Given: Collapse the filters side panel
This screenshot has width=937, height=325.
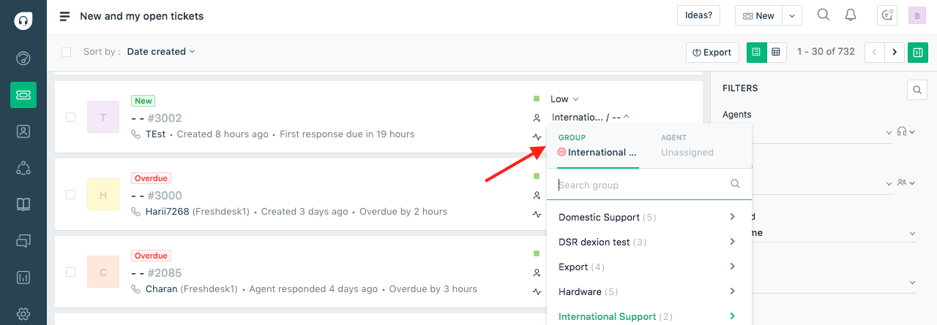Looking at the screenshot, I should 917,52.
